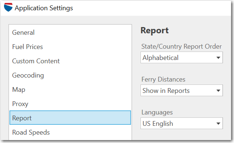
Task: Click the Show in Reports combo box
Action: (x=182, y=90)
